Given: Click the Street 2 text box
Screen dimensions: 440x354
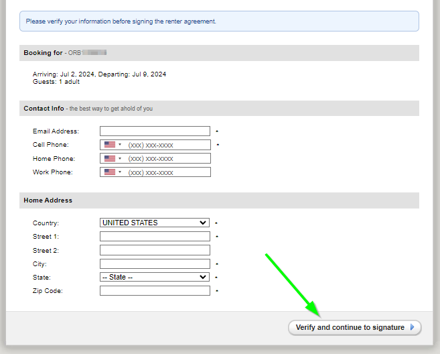Looking at the screenshot, I should pyautogui.click(x=155, y=250).
